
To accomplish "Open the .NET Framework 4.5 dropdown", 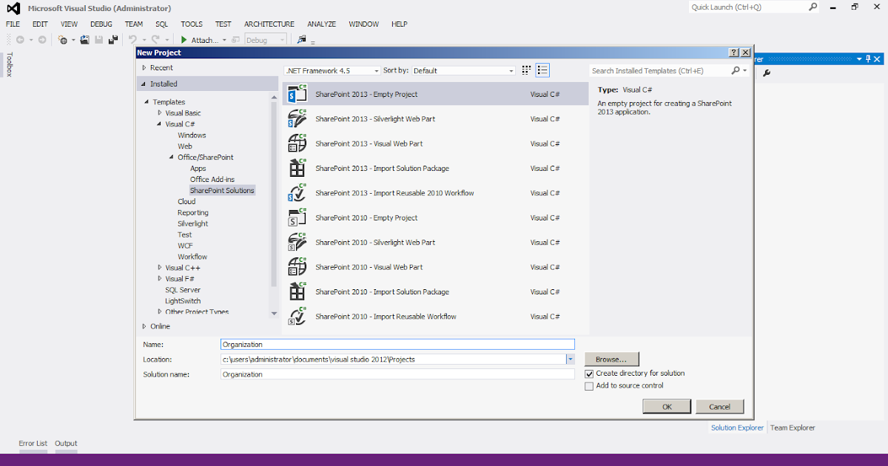I will (x=374, y=70).
